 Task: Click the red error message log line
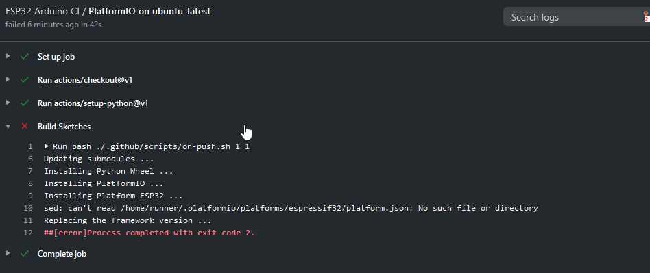point(149,233)
